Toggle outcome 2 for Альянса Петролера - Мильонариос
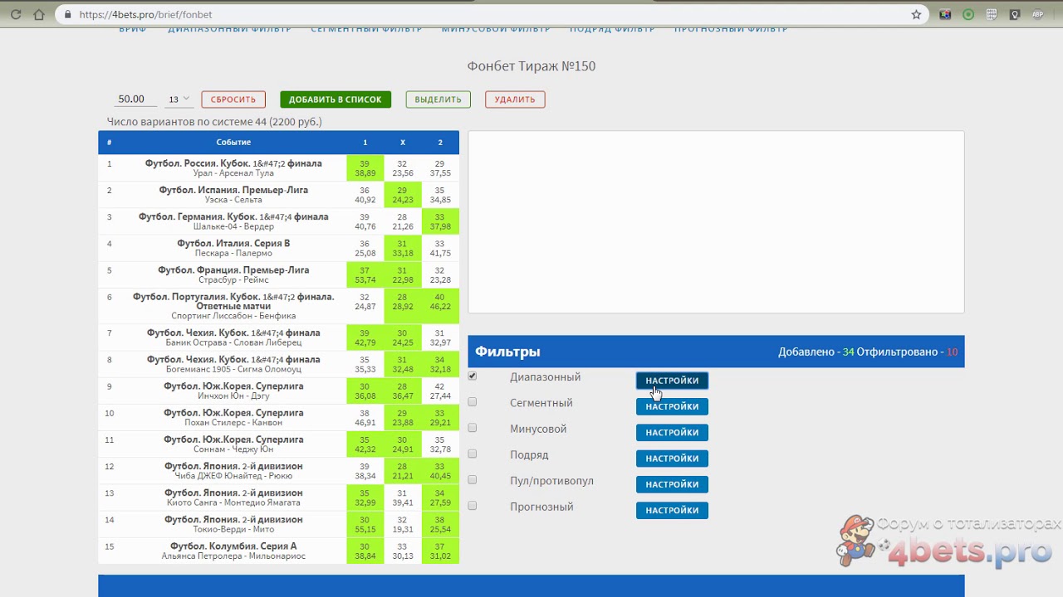1063x597 pixels. pyautogui.click(x=440, y=551)
